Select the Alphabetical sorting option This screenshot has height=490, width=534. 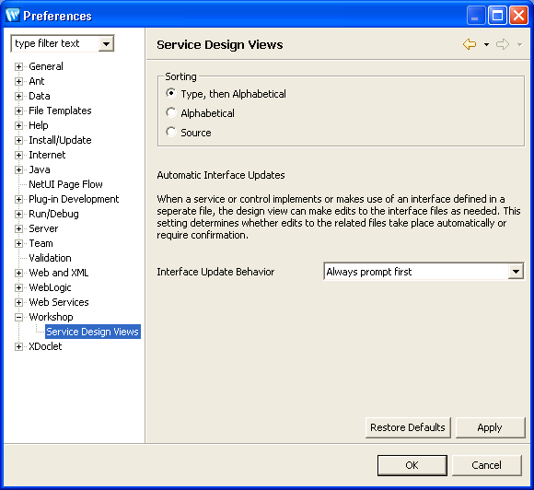coord(171,112)
